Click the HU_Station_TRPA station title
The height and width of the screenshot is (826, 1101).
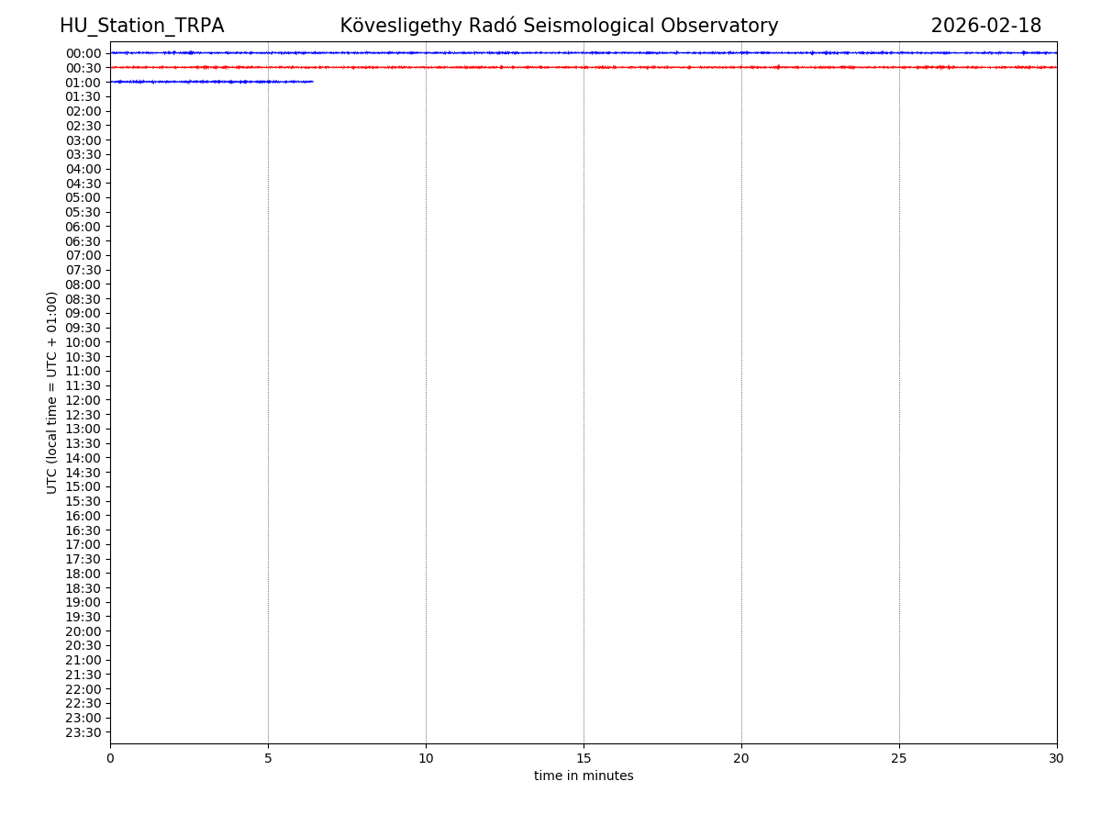coord(141,27)
